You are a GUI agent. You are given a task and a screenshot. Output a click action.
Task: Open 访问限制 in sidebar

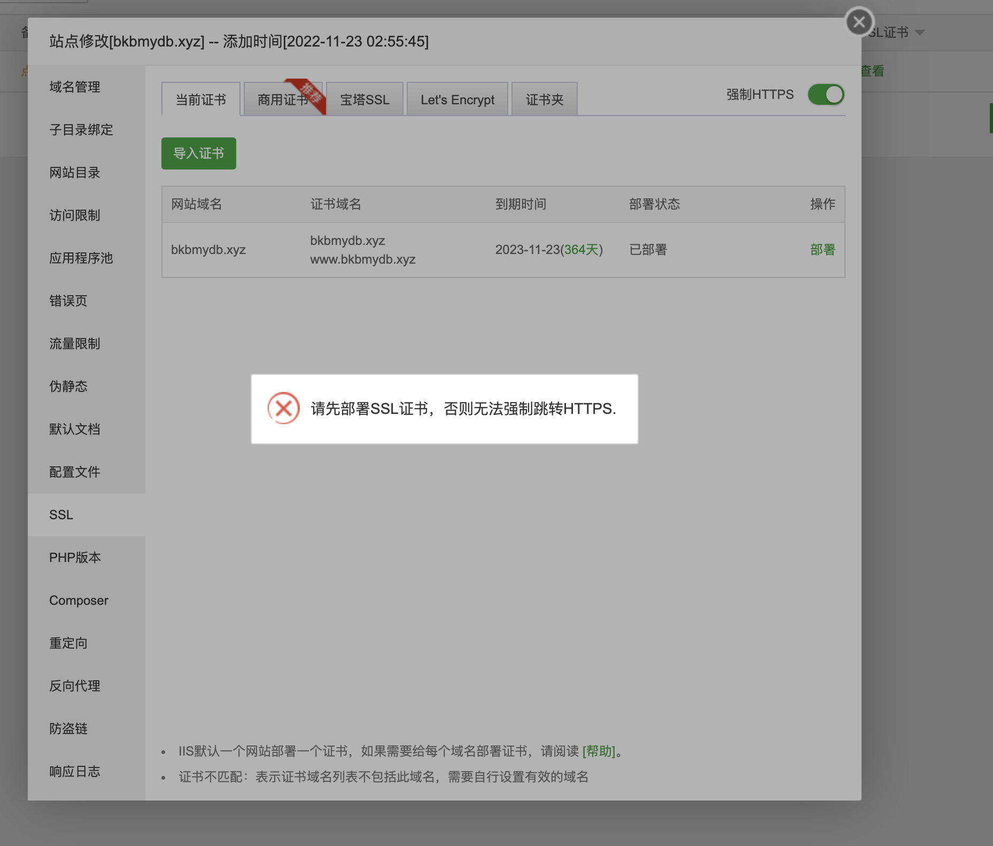87,215
